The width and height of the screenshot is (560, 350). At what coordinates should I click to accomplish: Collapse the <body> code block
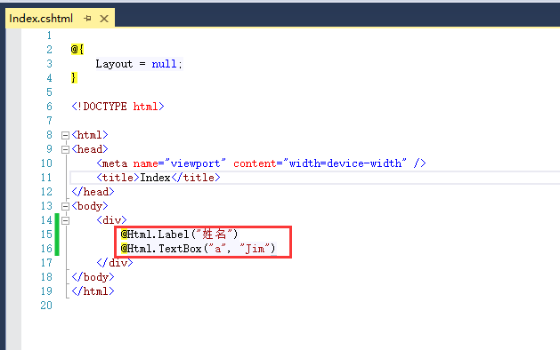[x=65, y=206]
